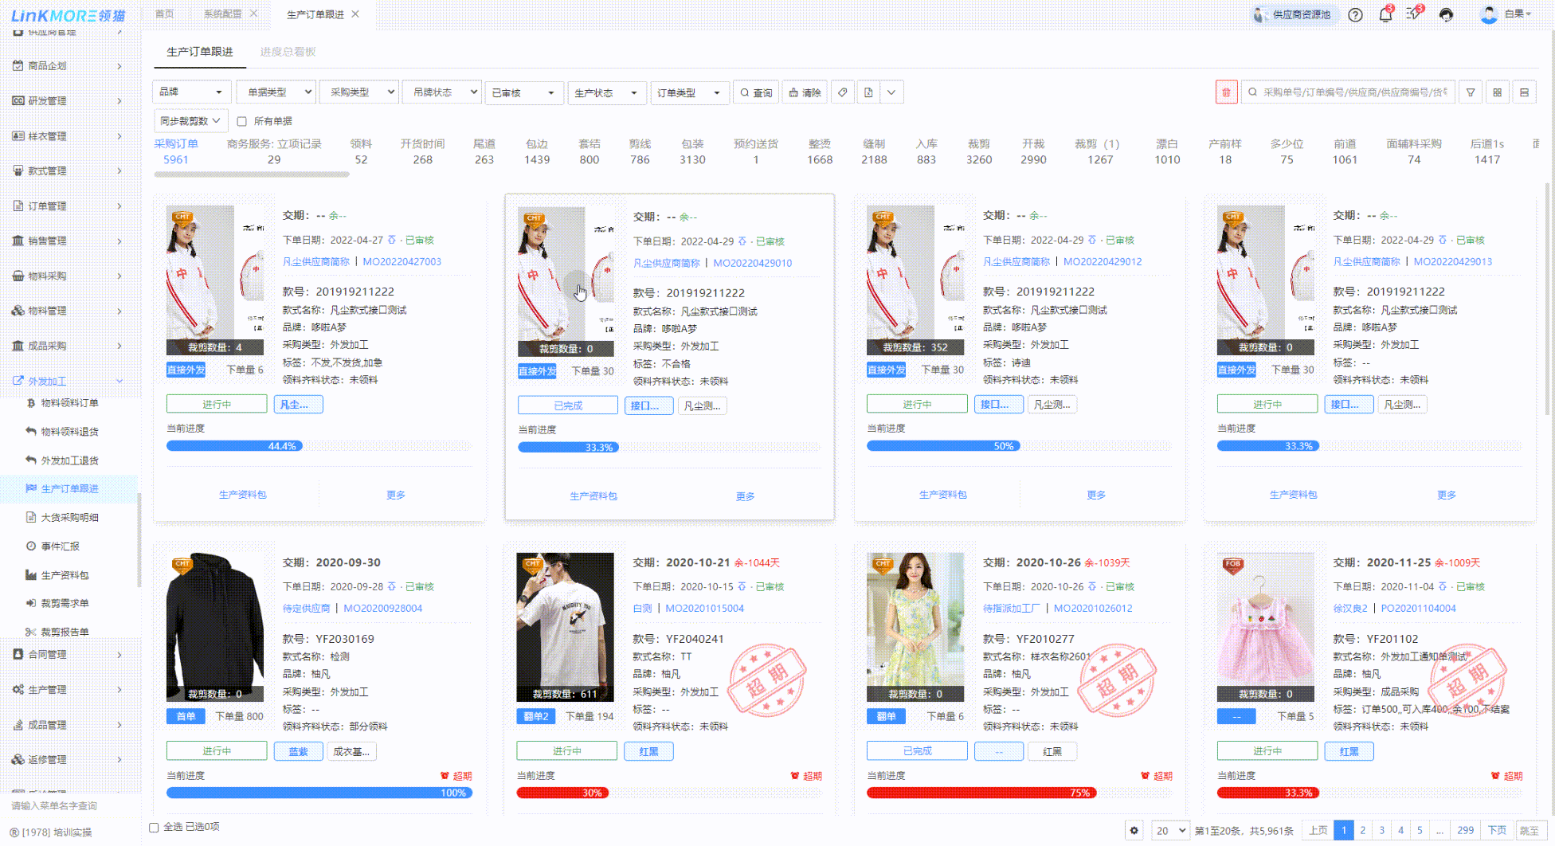Open the filter funnel icon

(1471, 92)
